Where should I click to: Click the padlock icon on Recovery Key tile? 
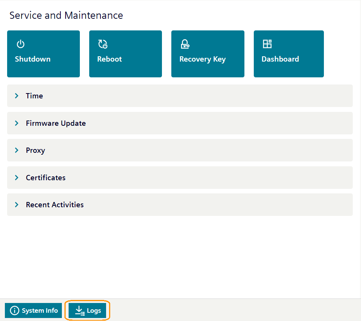[185, 44]
